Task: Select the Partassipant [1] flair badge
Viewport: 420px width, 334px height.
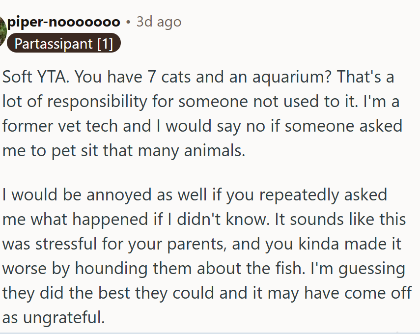Action: (x=64, y=43)
